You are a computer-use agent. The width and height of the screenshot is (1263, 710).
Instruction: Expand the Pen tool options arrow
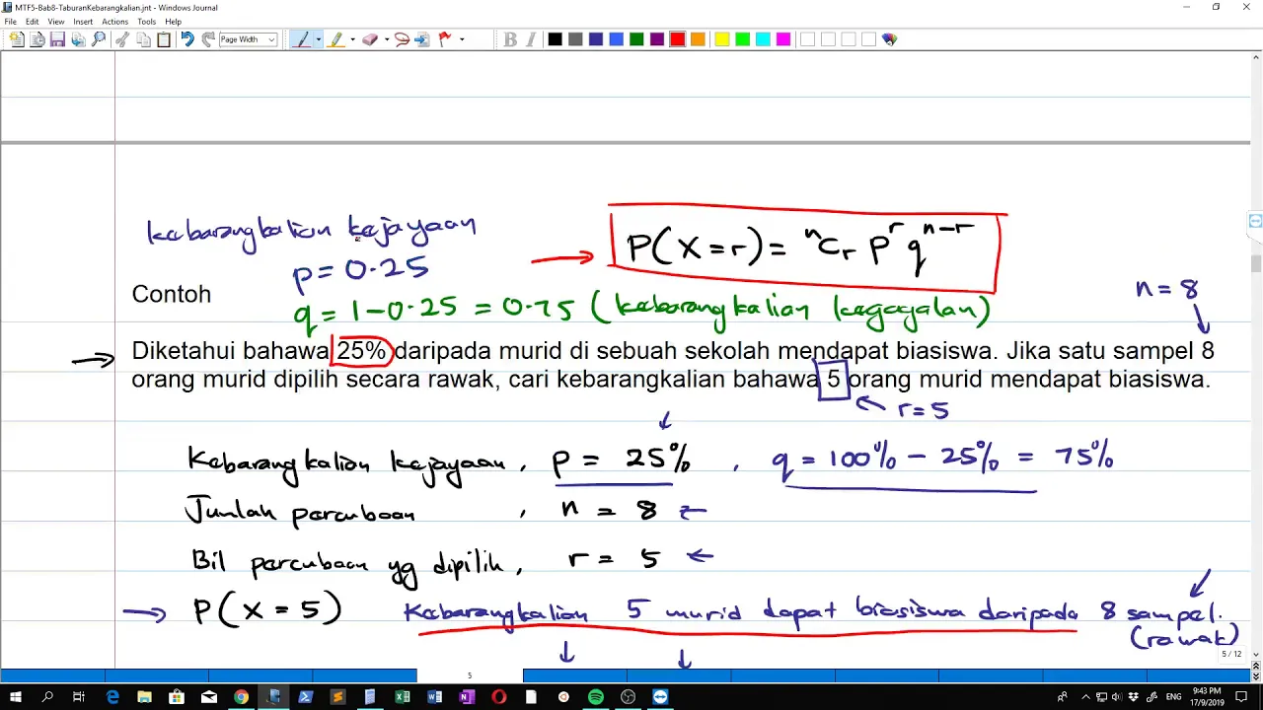(319, 39)
